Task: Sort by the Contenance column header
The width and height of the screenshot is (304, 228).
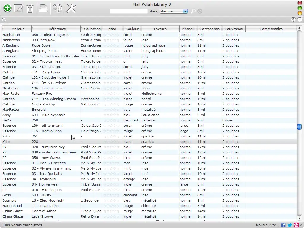Action: coord(210,29)
